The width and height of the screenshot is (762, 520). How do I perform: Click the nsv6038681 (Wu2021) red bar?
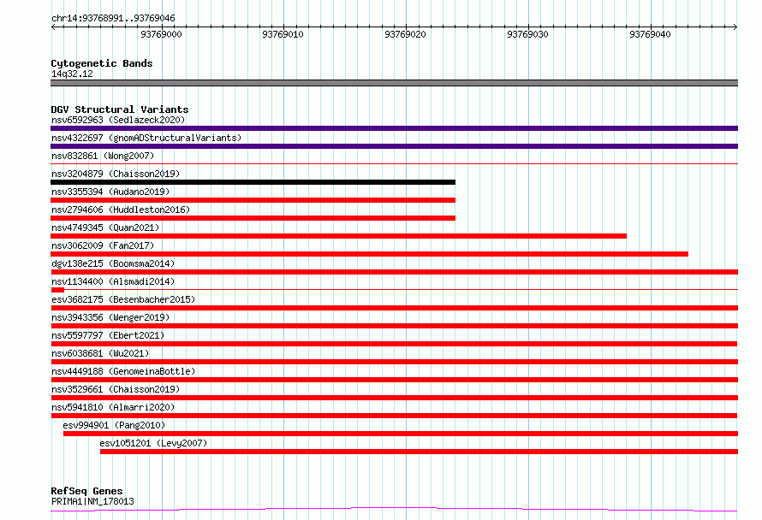pyautogui.click(x=394, y=362)
